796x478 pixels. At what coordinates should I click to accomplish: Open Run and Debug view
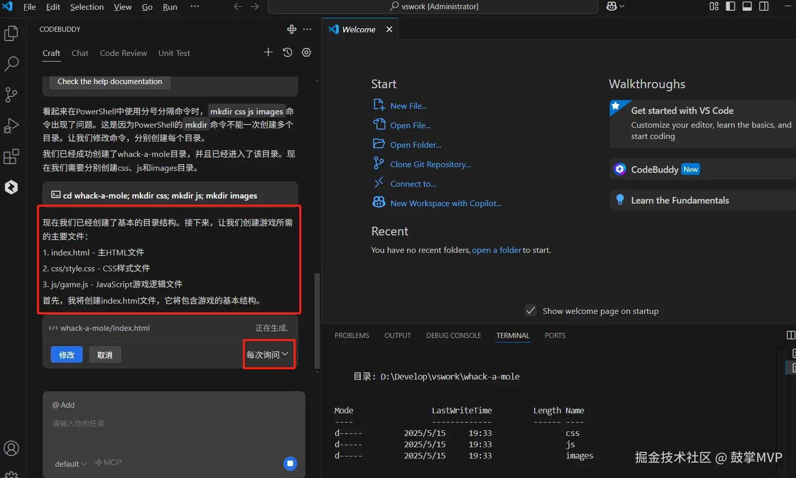11,126
